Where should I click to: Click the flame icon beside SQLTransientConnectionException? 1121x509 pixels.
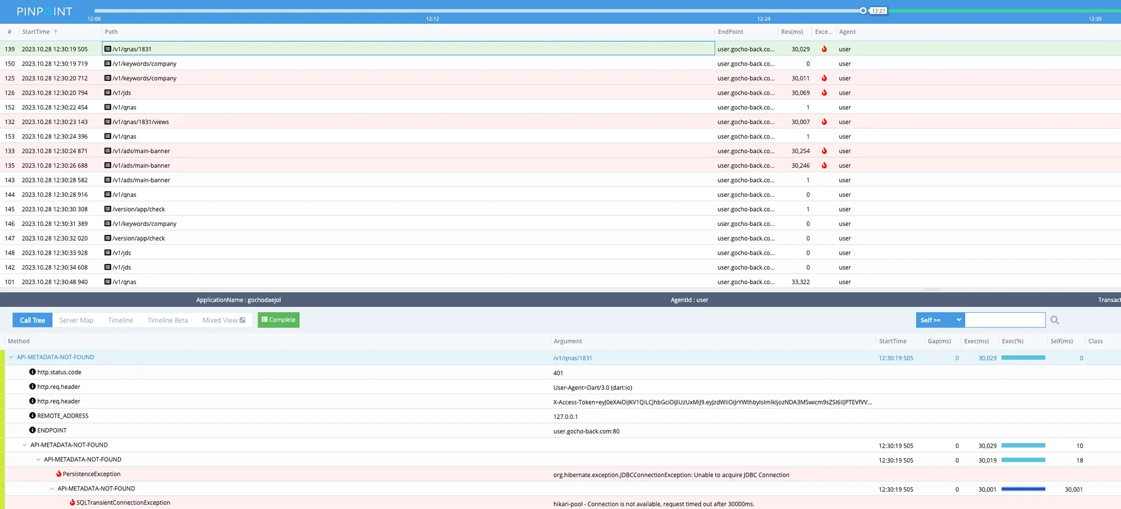point(72,502)
